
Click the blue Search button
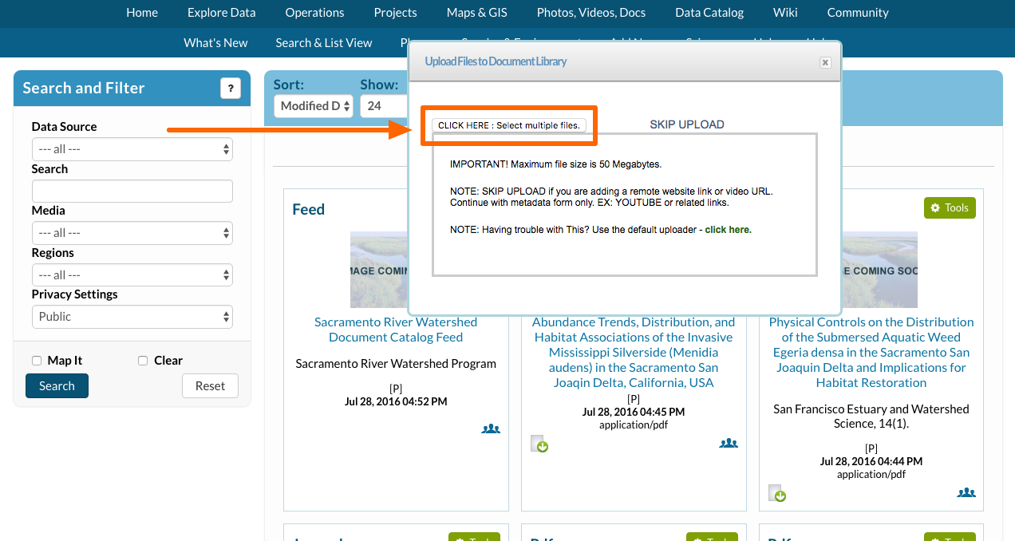coord(57,386)
